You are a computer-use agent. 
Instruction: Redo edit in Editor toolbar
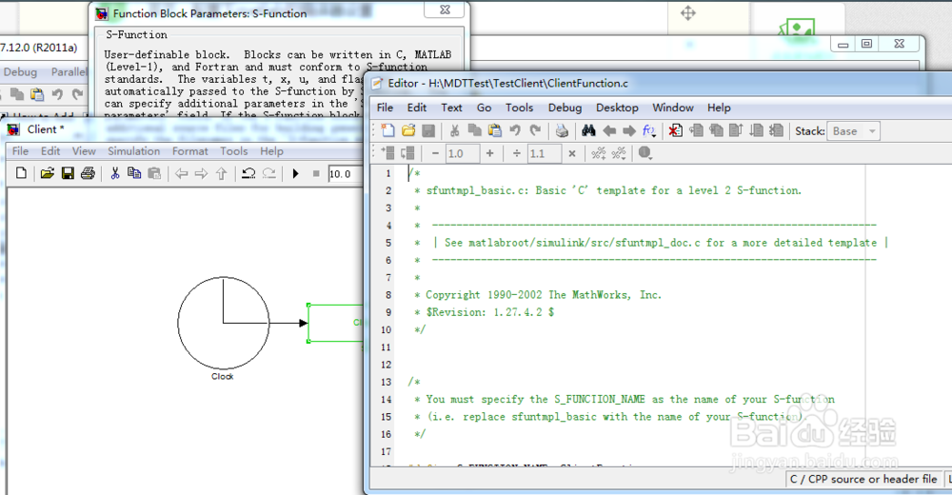click(x=535, y=130)
